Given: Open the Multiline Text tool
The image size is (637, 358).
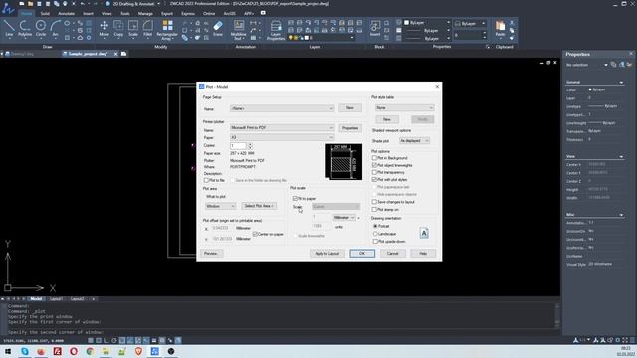Looking at the screenshot, I should [x=239, y=30].
